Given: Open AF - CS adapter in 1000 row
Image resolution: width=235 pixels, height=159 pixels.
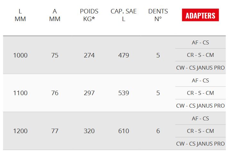Looking at the screenshot, I should (x=200, y=42).
